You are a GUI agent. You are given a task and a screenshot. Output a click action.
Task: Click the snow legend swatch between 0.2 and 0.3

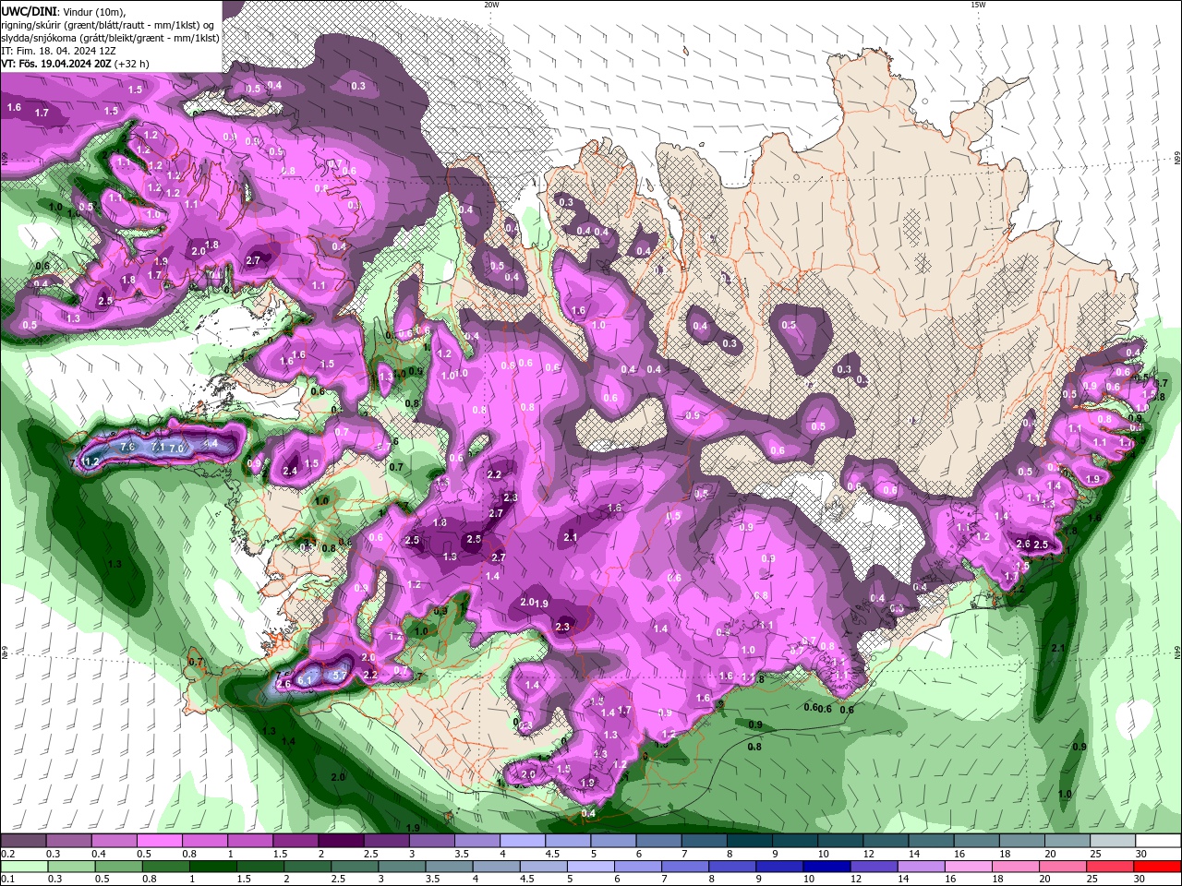point(23,841)
